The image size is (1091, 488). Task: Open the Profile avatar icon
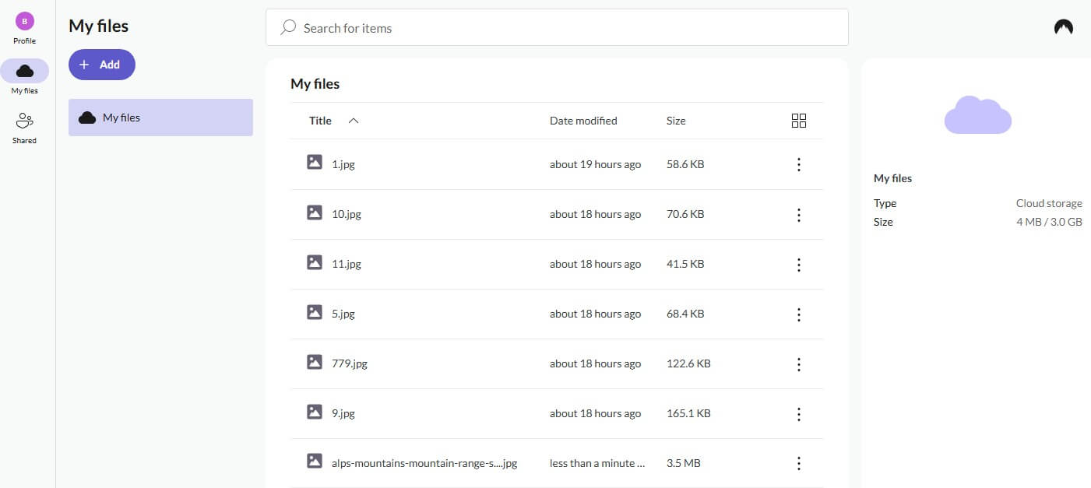25,21
